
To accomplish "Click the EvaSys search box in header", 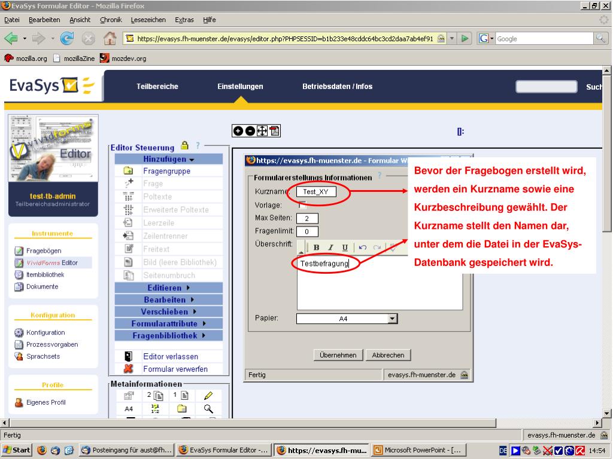I will pyautogui.click(x=546, y=87).
